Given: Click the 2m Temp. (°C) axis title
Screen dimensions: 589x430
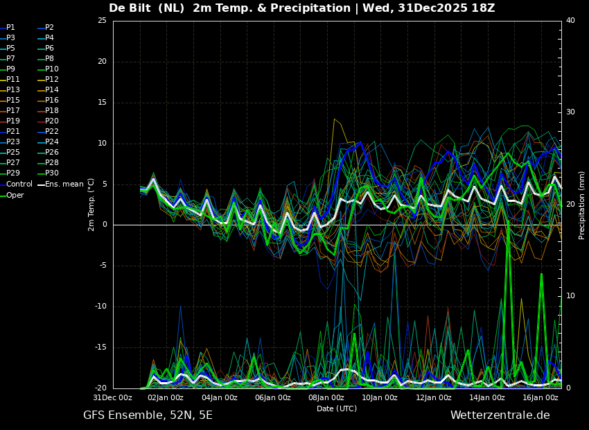Looking at the screenshot, I should tap(91, 205).
